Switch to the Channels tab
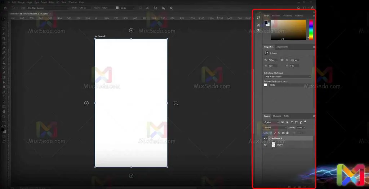Screen dimensions: 369x189 277,116
